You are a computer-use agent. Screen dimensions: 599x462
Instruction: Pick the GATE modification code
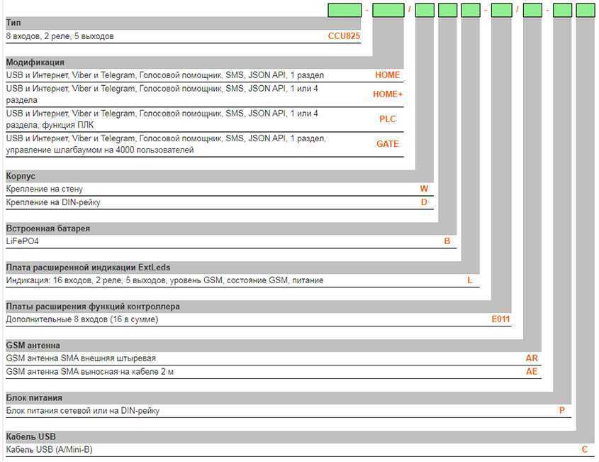(387, 144)
